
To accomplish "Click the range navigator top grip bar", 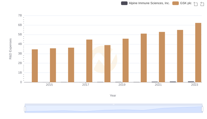I will pyautogui.click(x=114, y=104).
